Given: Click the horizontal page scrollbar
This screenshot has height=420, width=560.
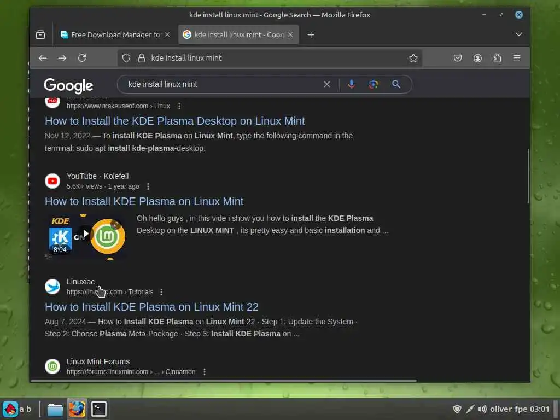Looking at the screenshot, I should coord(224,381).
